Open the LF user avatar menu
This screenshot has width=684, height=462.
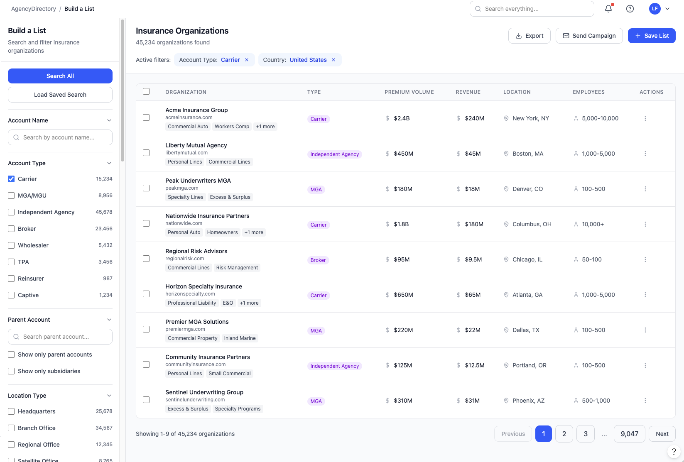(x=655, y=9)
